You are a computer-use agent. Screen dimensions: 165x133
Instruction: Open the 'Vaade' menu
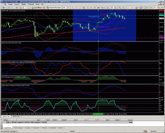coord(10,4)
